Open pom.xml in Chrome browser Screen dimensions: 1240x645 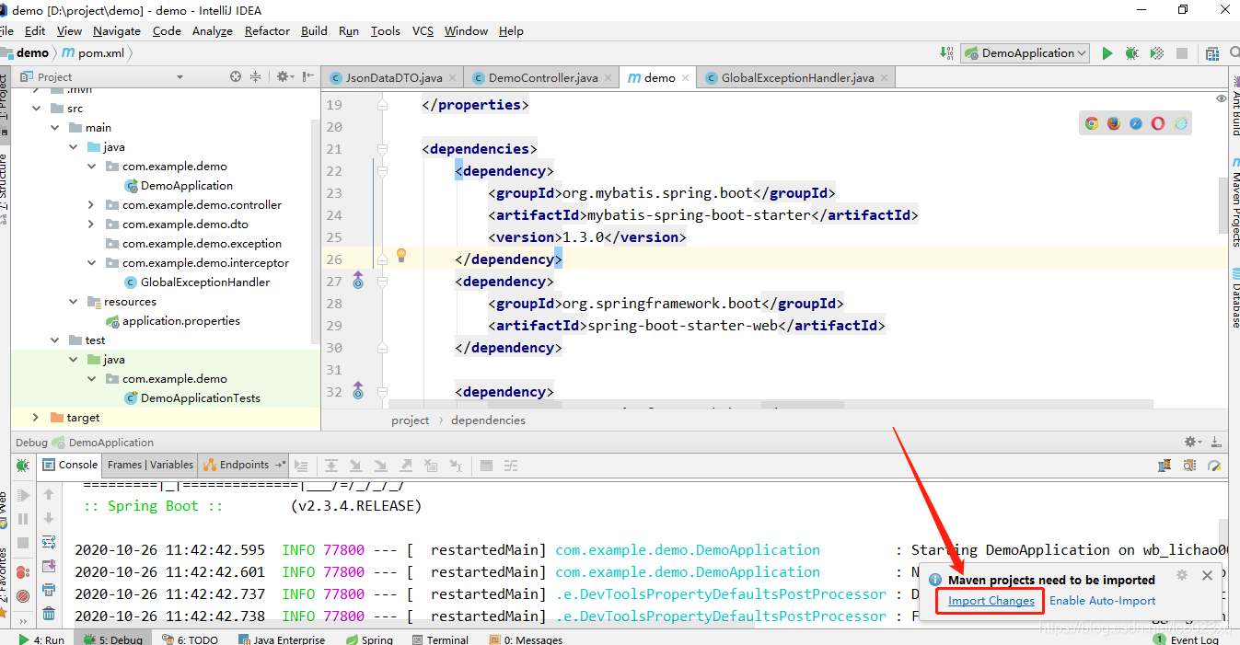pos(1092,123)
